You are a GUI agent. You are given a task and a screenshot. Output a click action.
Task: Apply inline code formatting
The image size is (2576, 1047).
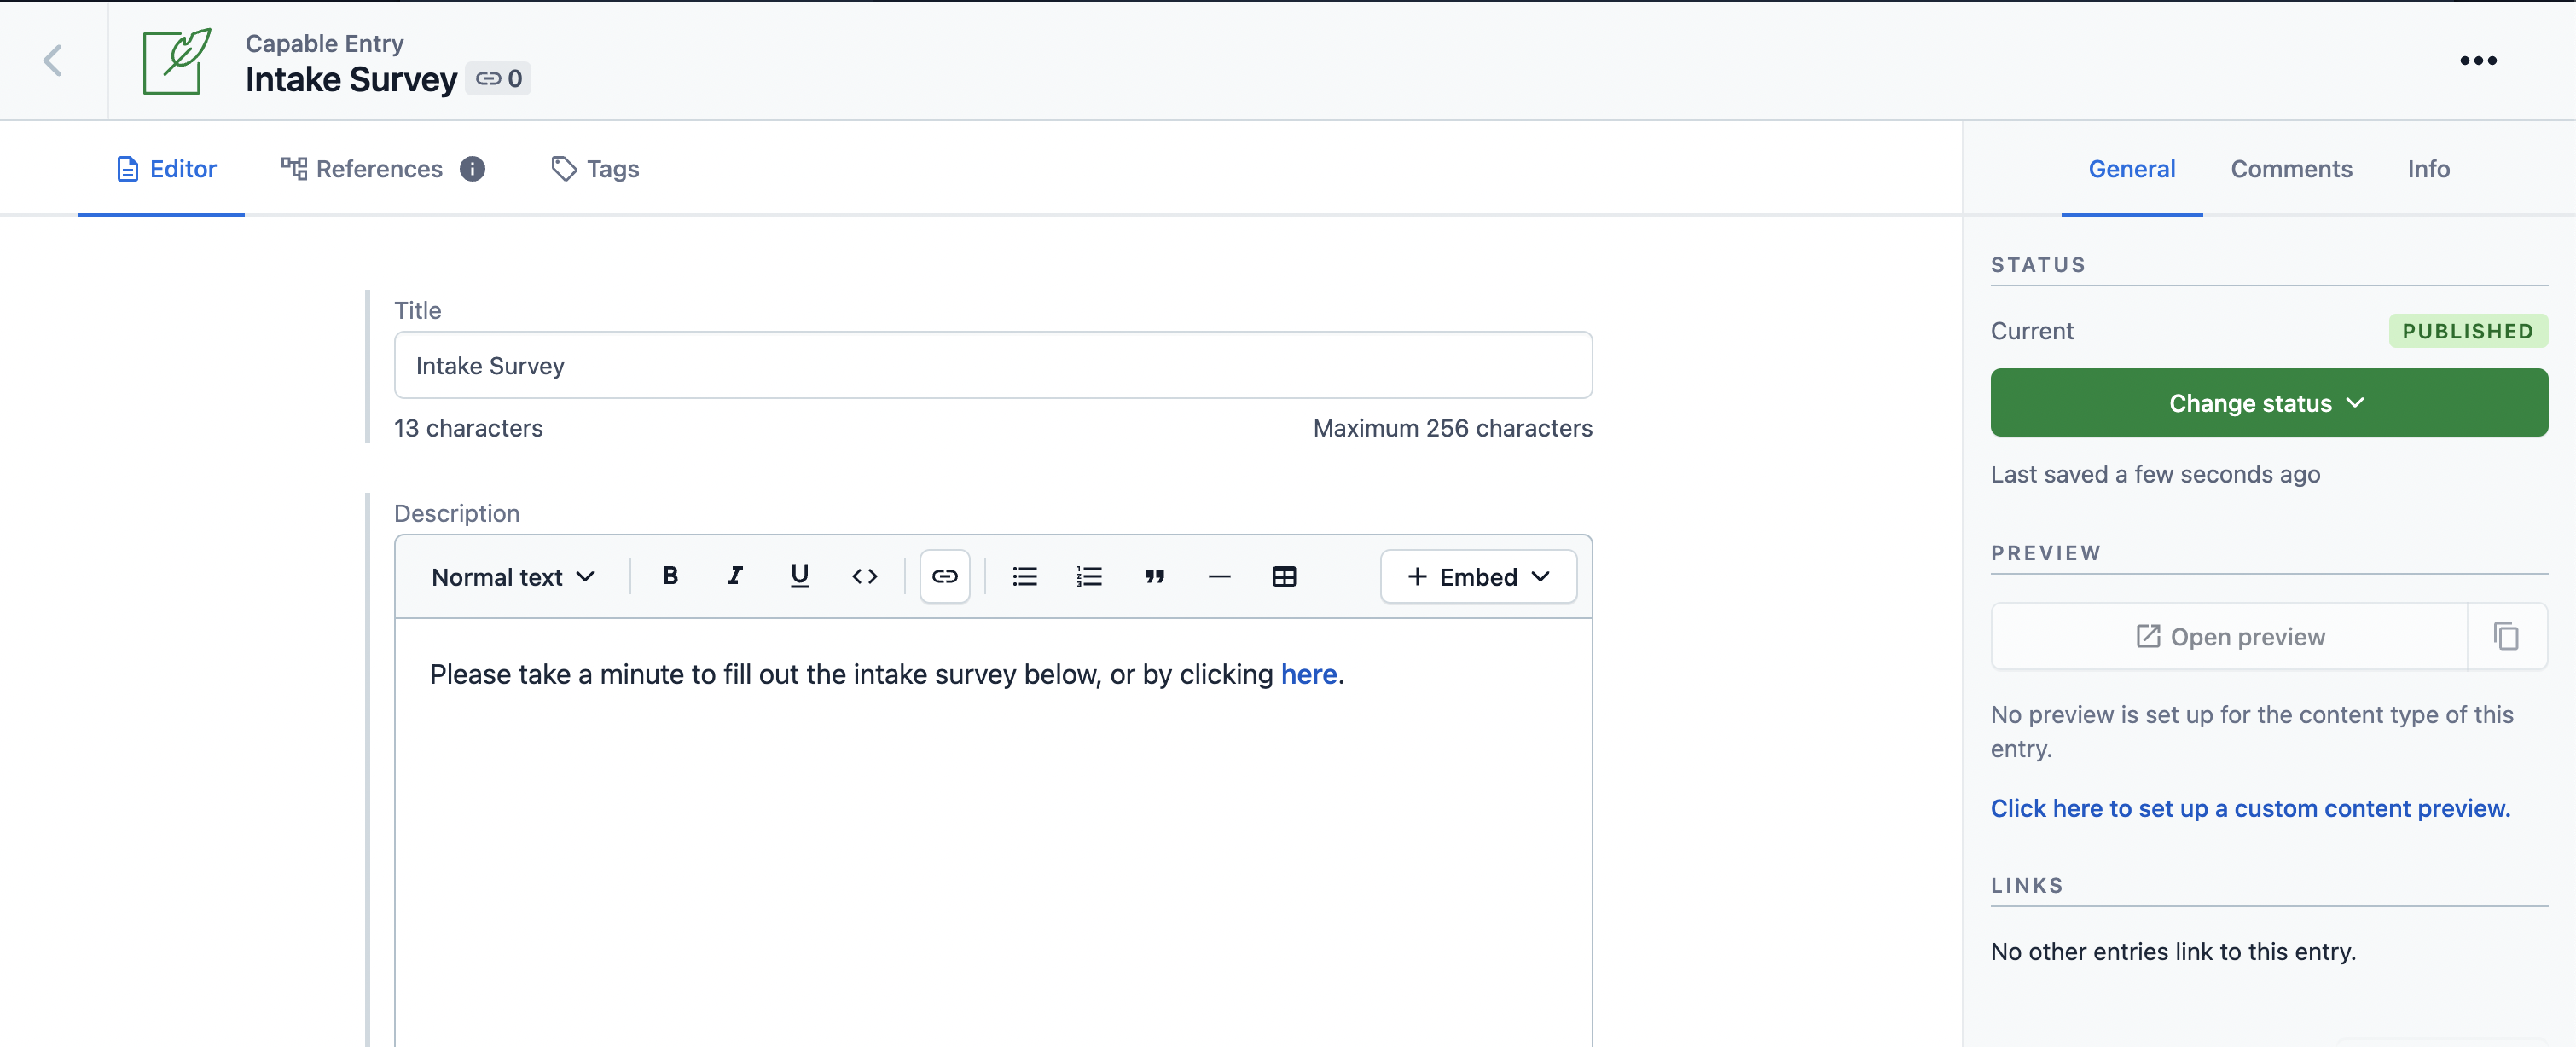point(864,576)
